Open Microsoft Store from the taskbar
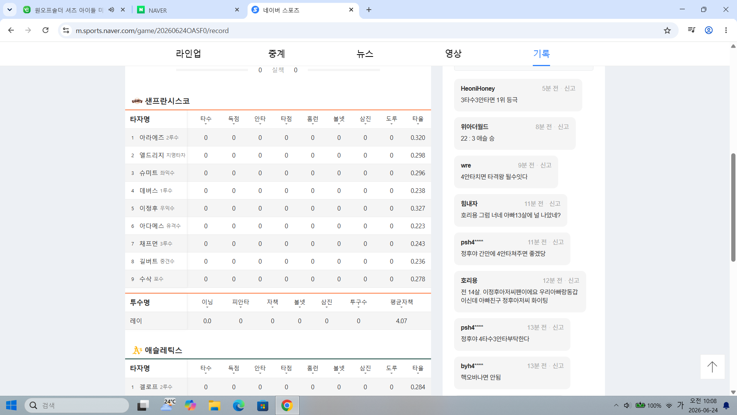The height and width of the screenshot is (415, 737). pyautogui.click(x=263, y=405)
